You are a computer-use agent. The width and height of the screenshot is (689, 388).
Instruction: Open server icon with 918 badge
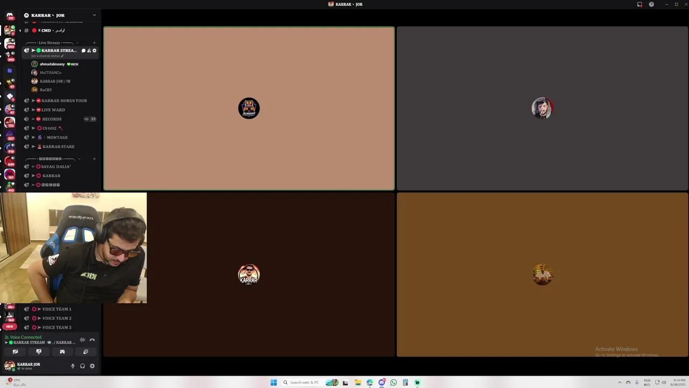pyautogui.click(x=10, y=148)
